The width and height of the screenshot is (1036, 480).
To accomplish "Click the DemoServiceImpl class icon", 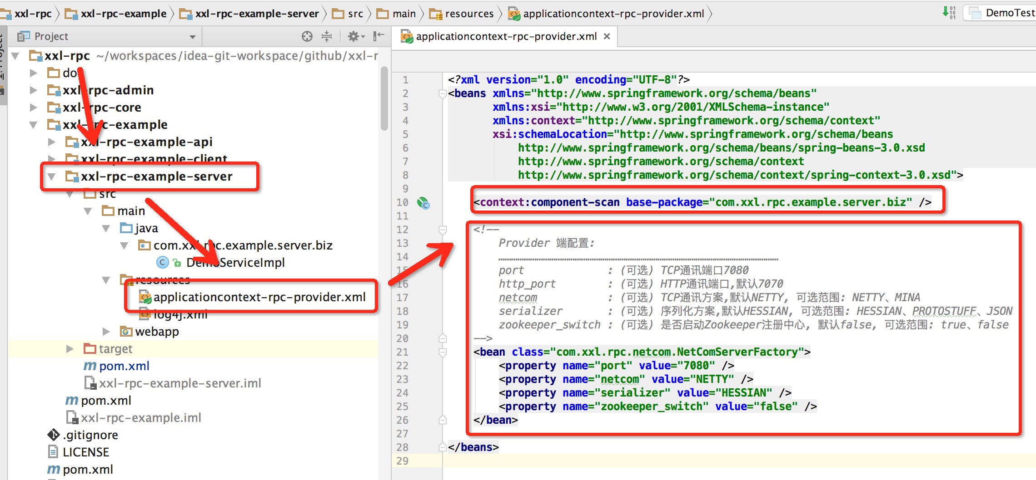I will point(162,263).
